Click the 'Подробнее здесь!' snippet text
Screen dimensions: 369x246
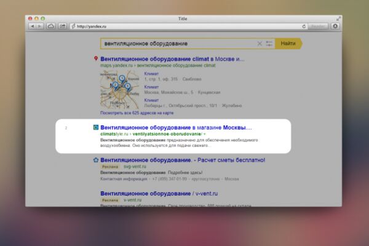185,173
